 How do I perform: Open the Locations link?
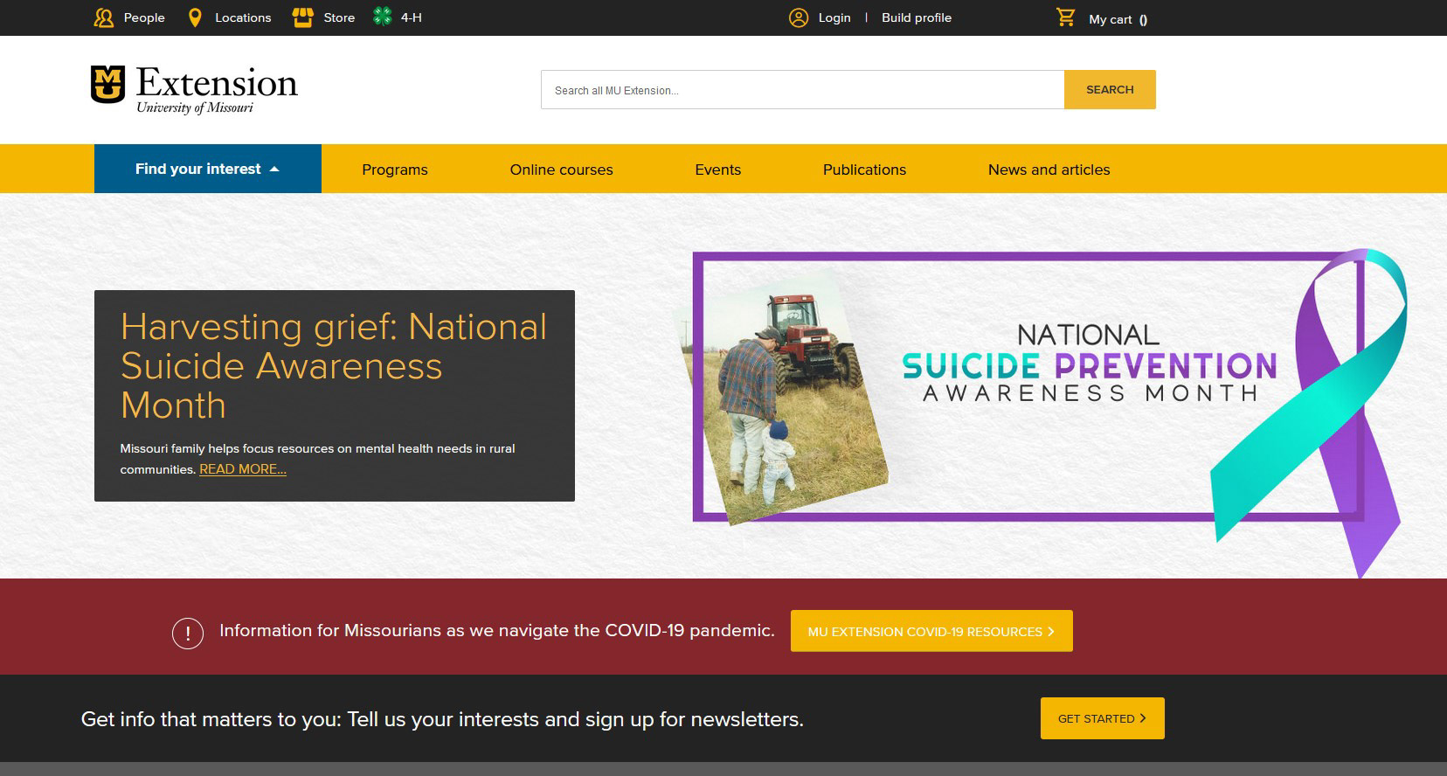pos(243,17)
